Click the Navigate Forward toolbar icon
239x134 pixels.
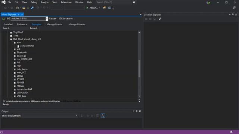(x=12, y=8)
